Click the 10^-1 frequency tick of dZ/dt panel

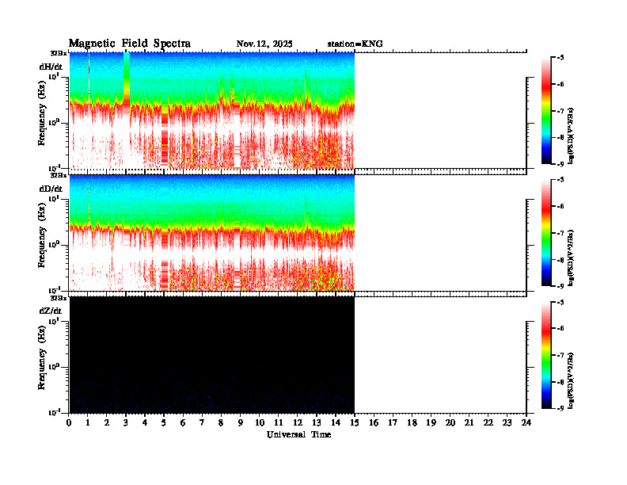54,412
